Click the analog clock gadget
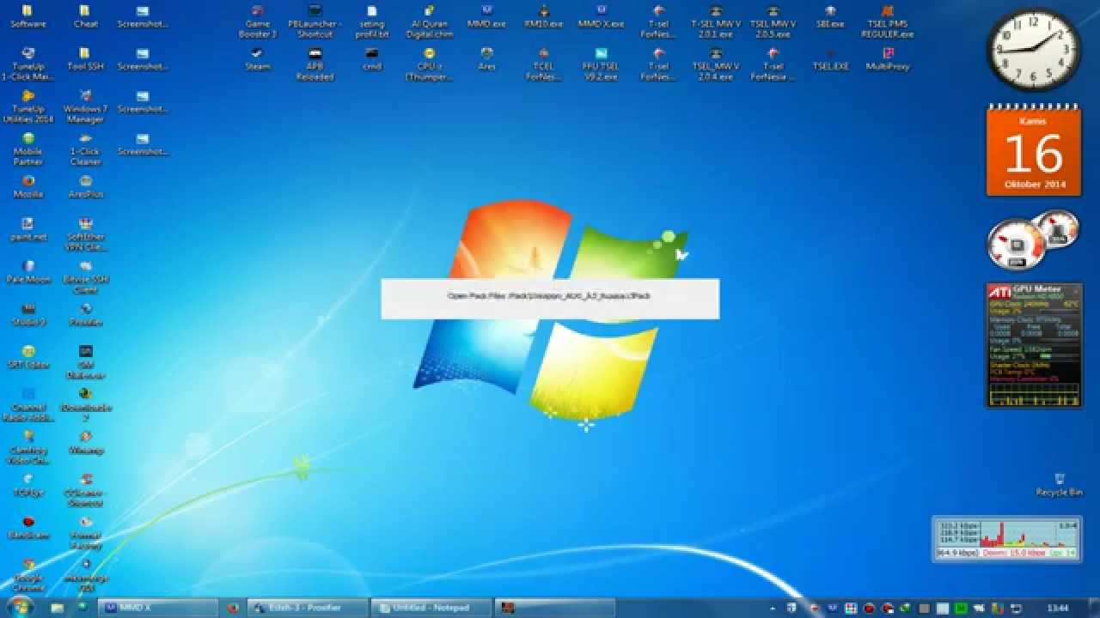The image size is (1100, 618). click(1033, 48)
